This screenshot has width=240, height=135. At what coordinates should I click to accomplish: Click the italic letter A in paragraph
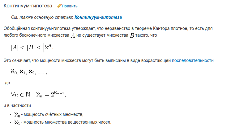point(73,35)
